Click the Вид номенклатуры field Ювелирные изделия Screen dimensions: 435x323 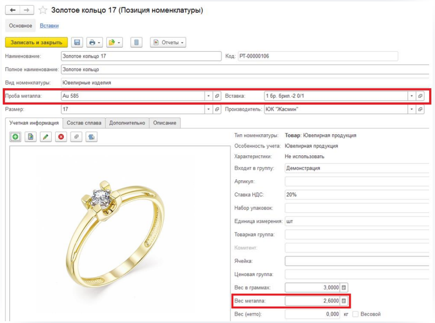coord(245,83)
